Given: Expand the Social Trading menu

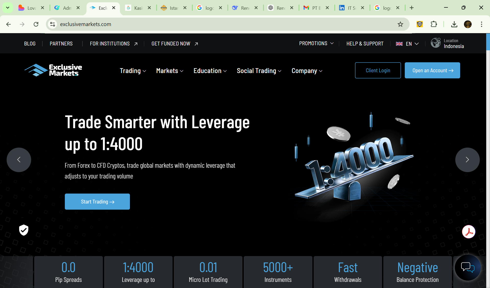Looking at the screenshot, I should tap(259, 71).
